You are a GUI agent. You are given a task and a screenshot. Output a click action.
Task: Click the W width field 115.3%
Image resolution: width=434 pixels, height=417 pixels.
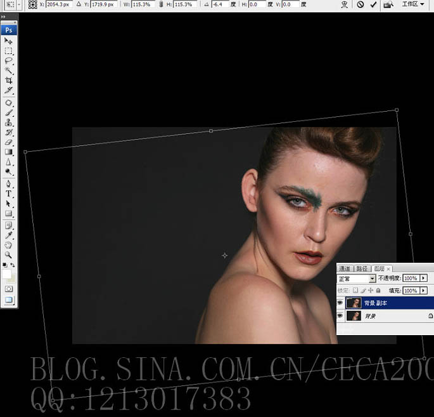pos(143,4)
